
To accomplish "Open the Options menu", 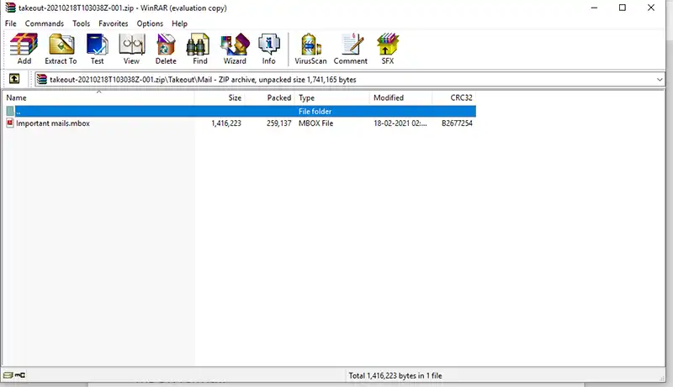I will [x=150, y=24].
